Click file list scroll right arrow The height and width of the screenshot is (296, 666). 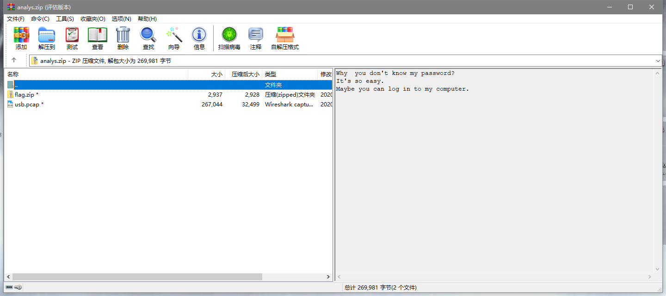328,277
